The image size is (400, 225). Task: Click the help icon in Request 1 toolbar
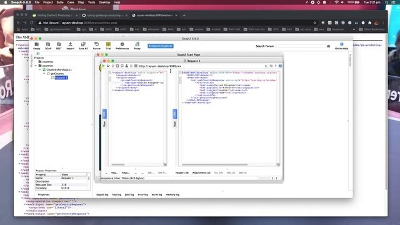click(x=280, y=66)
